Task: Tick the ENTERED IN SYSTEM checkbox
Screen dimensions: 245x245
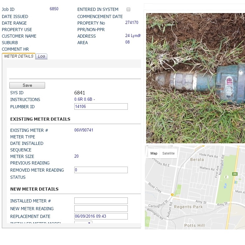Action: [128, 9]
